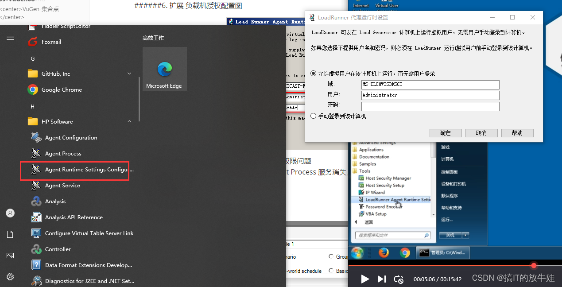Play the video
Image resolution: width=562 pixels, height=287 pixels.
point(364,279)
